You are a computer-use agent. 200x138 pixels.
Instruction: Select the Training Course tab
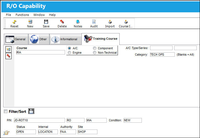coord(100,39)
